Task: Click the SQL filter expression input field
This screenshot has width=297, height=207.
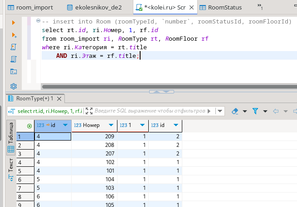Action: 150,111
